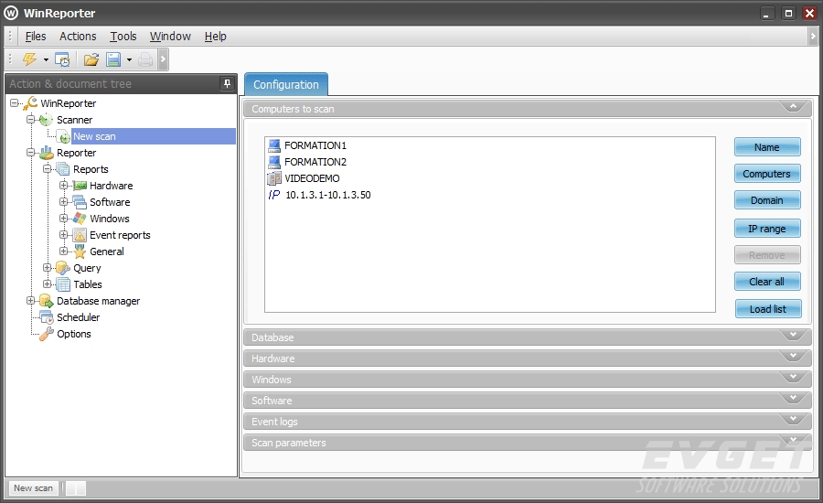Image resolution: width=823 pixels, height=503 pixels.
Task: Click the Software node icon
Action: click(80, 202)
